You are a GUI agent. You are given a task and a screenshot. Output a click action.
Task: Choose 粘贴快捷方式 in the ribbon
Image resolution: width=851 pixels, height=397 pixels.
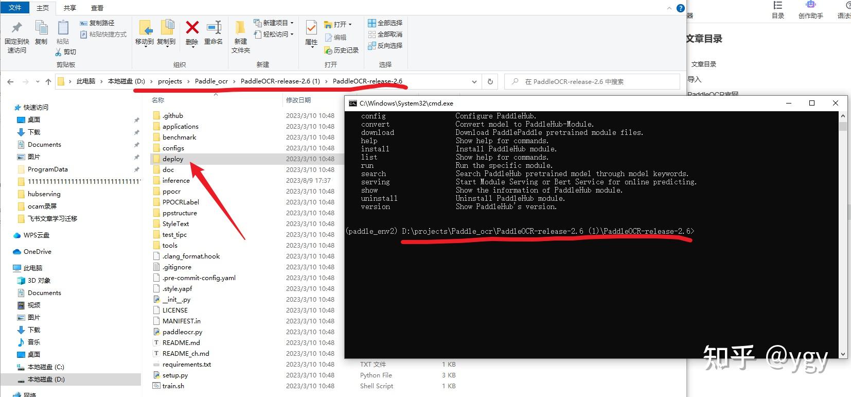click(x=103, y=34)
